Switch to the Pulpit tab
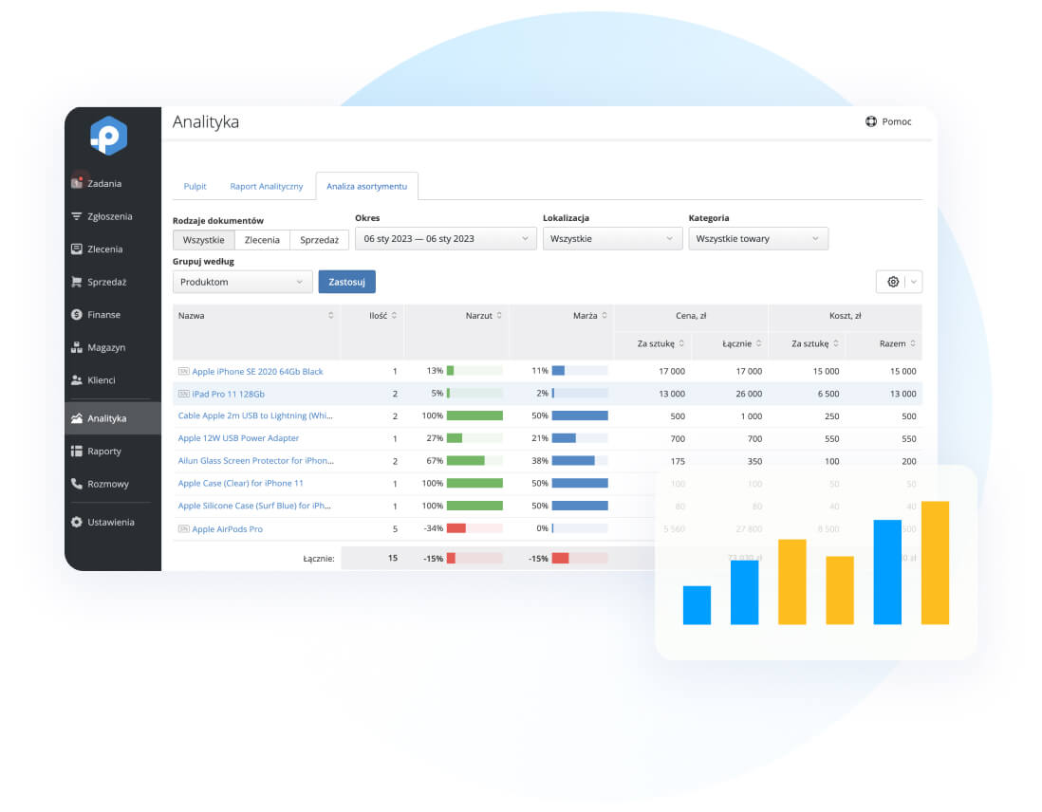1042x812 pixels. point(195,186)
